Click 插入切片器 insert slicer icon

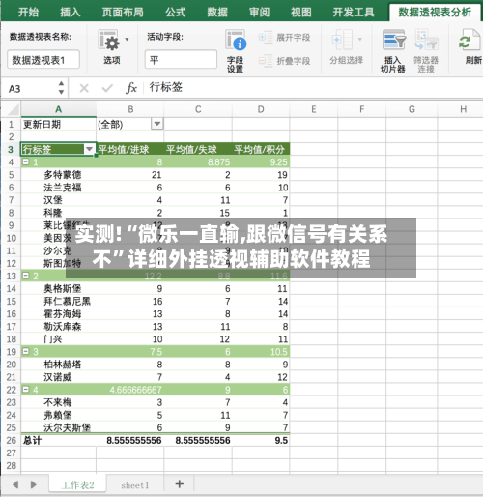394,40
